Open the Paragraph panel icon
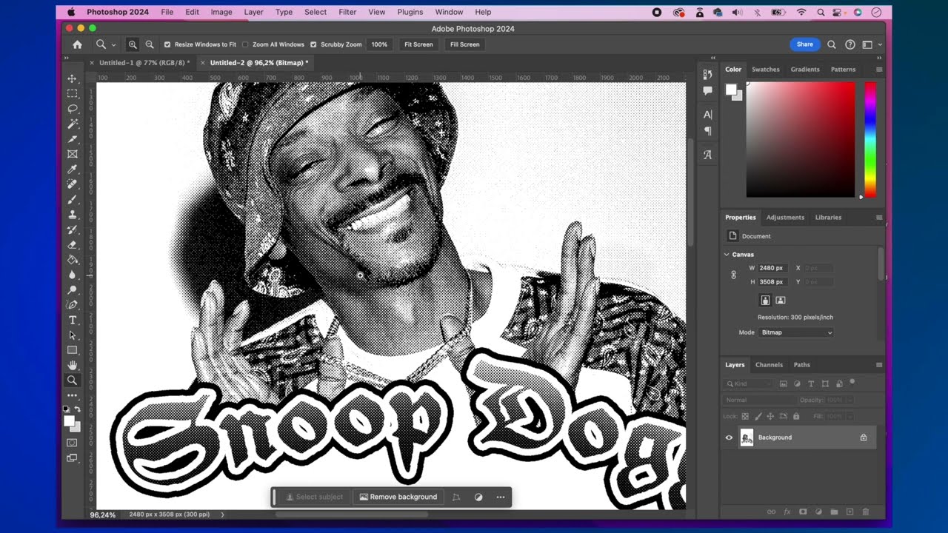Screen dimensions: 948x533 click(x=708, y=131)
